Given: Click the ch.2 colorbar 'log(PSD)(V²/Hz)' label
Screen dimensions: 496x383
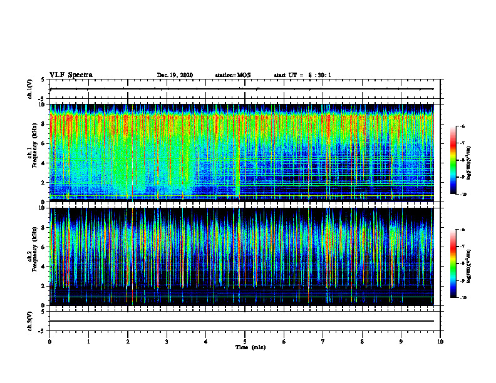Looking at the screenshot, I should coord(469,267).
